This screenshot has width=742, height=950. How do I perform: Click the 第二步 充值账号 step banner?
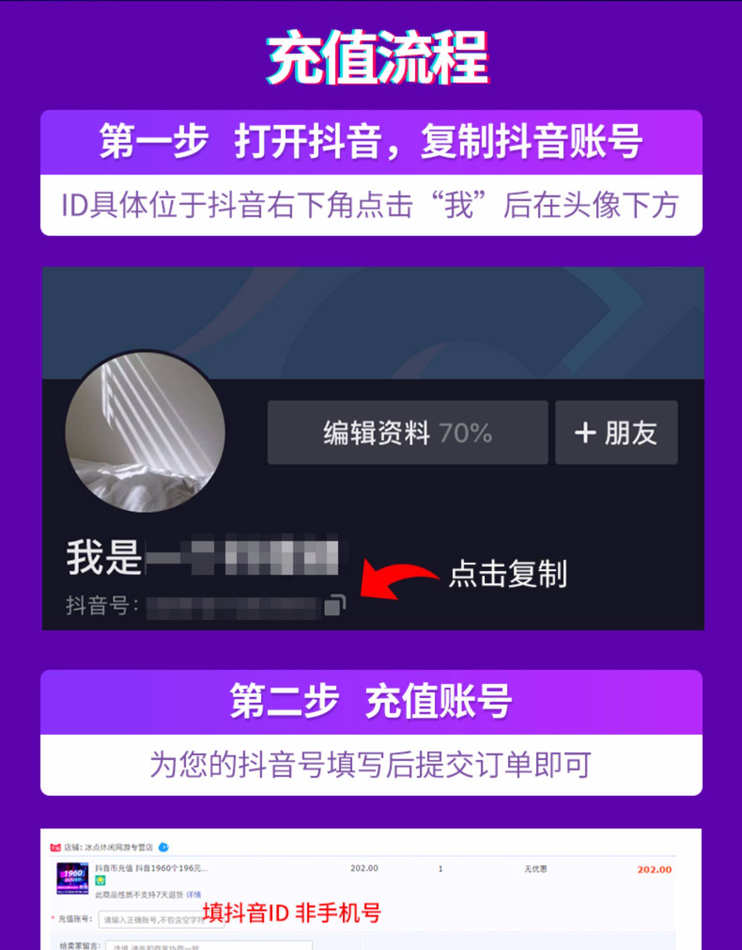coord(371,702)
